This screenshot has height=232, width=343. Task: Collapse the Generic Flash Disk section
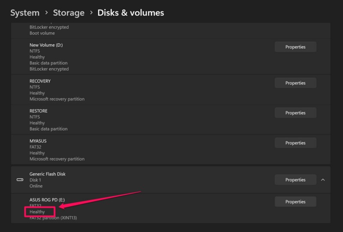(x=323, y=180)
